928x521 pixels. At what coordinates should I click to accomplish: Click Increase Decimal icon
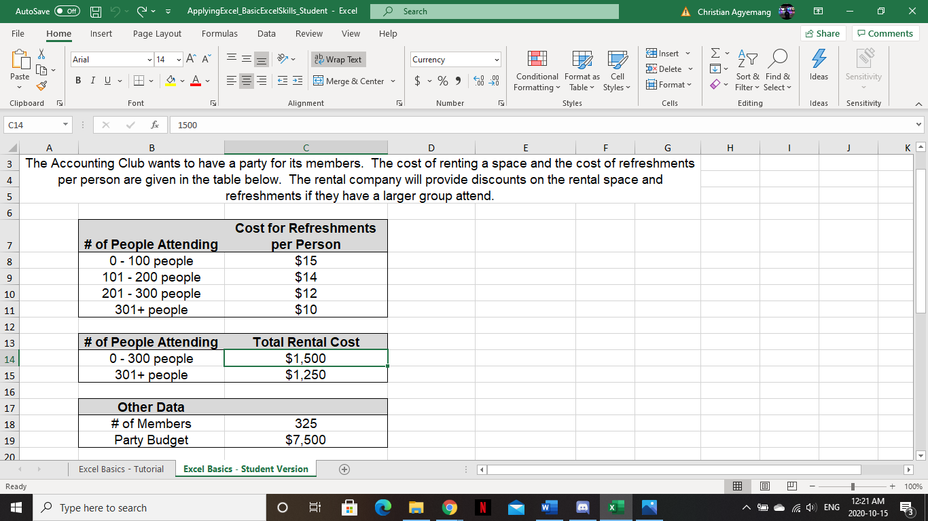point(478,81)
